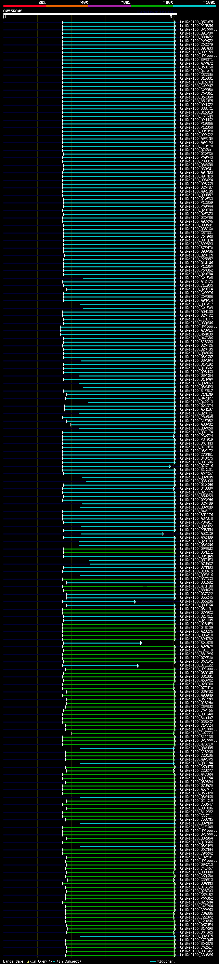Click the UniRef100_P30724 entry
219x964 pixels.
[196, 436]
